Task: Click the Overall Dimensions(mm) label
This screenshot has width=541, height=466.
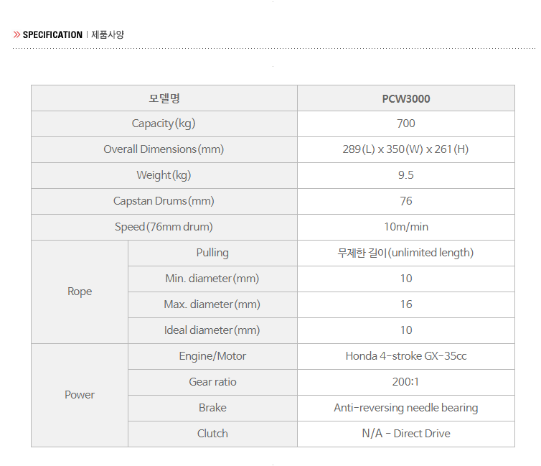Action: pyautogui.click(x=164, y=149)
